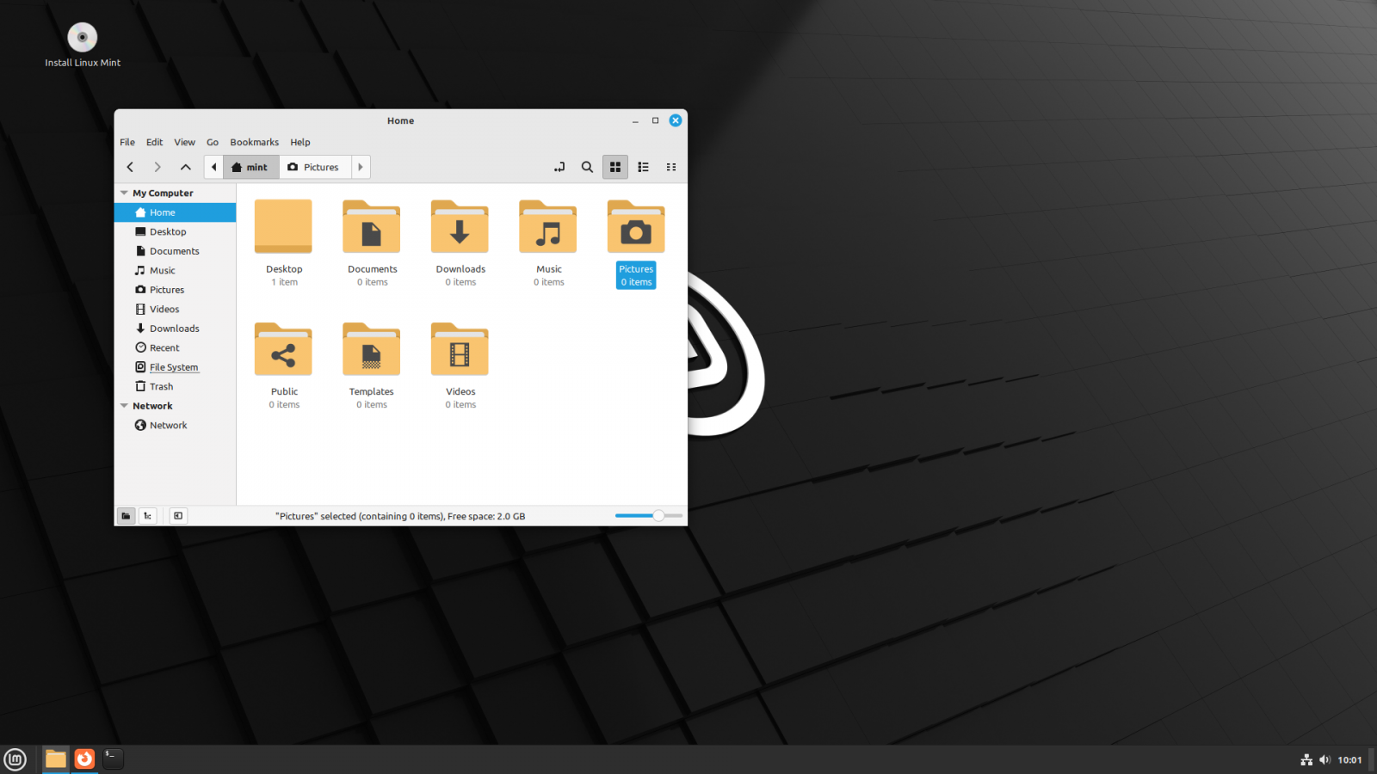1377x774 pixels.
Task: Hide the side panel with the status toggle
Action: tap(177, 515)
